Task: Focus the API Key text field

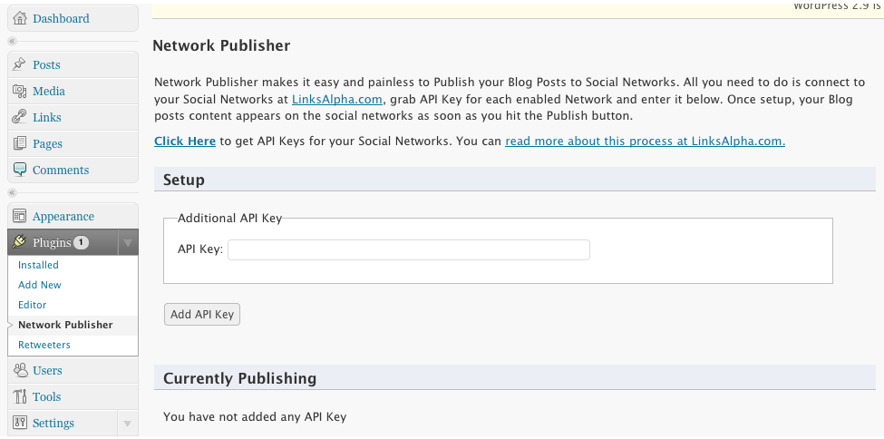Action: tap(409, 249)
